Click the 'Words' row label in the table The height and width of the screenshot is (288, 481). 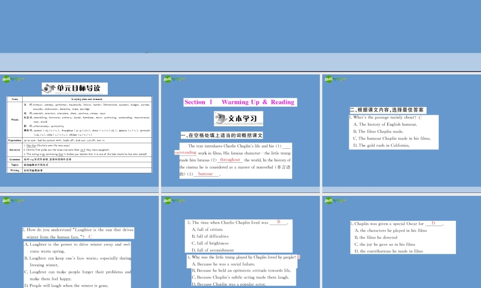point(15,120)
